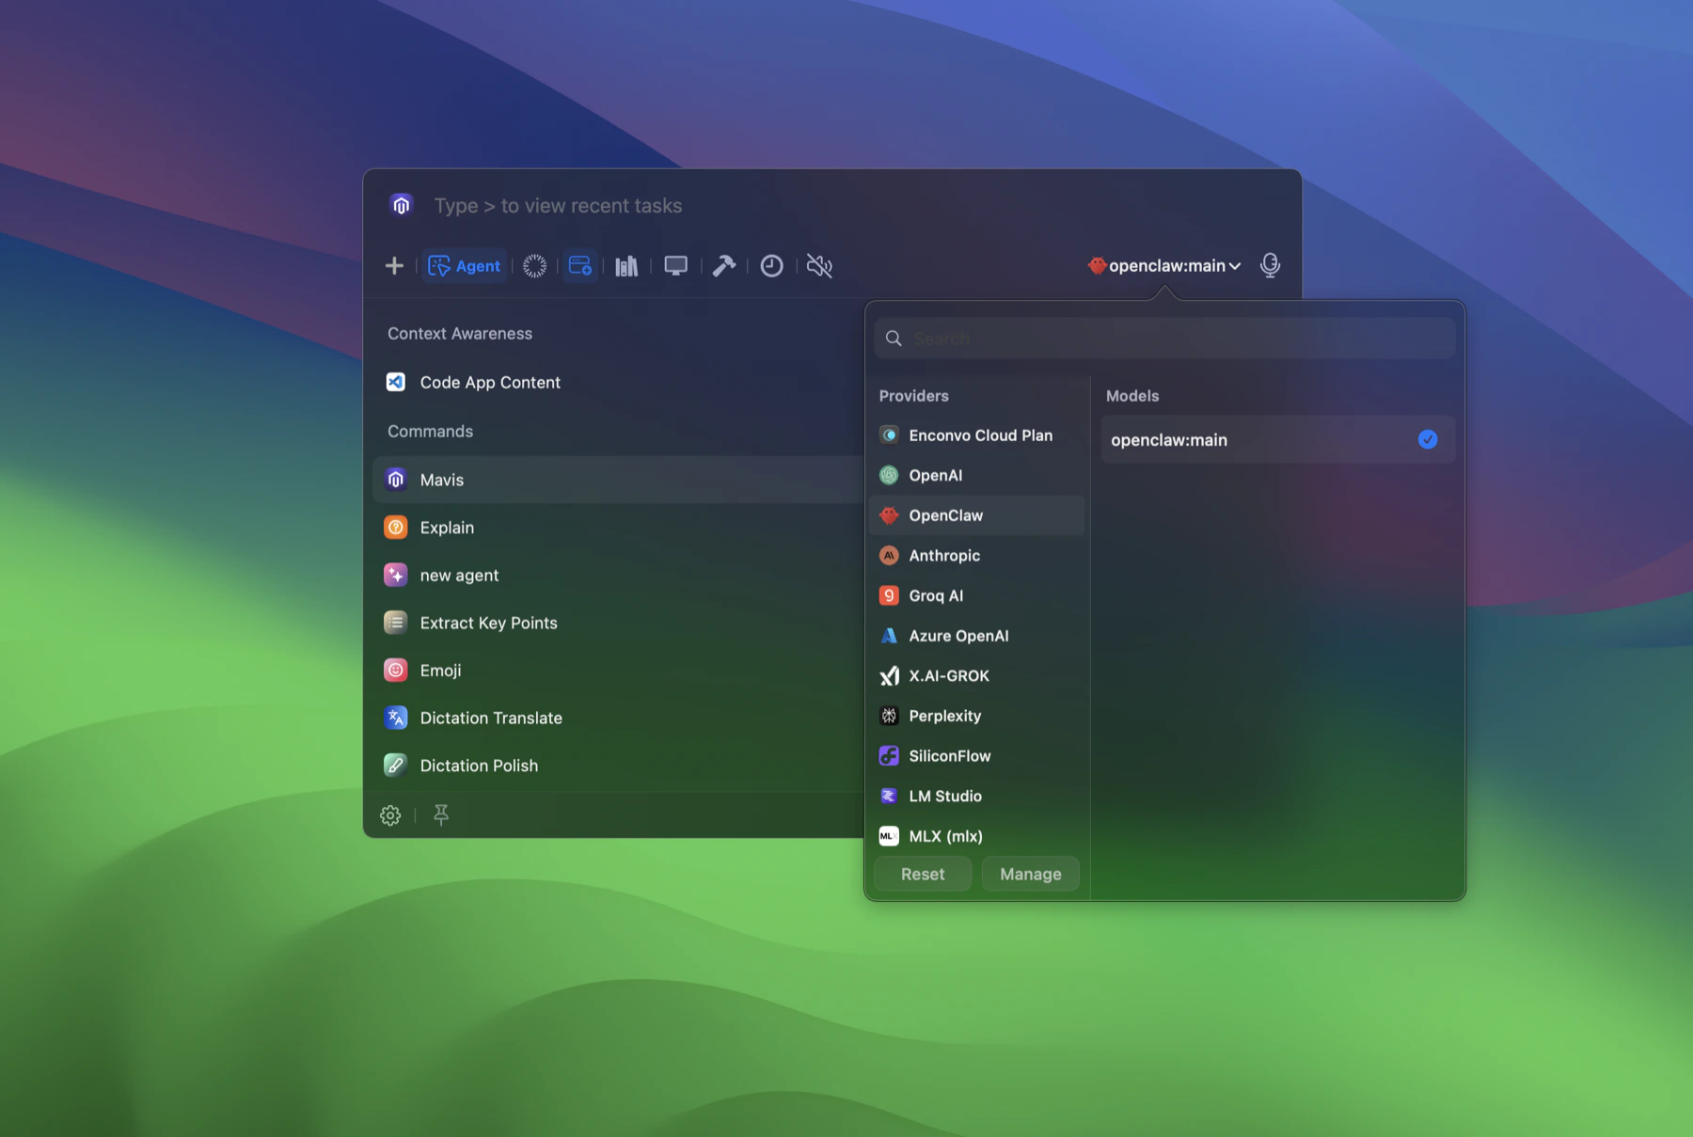
Task: Pin the window with the pin icon
Action: [x=441, y=815]
